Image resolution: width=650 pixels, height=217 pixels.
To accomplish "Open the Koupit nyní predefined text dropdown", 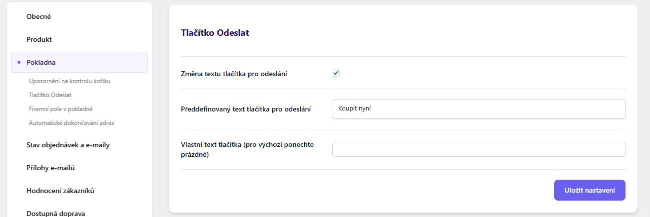I will click(x=478, y=109).
